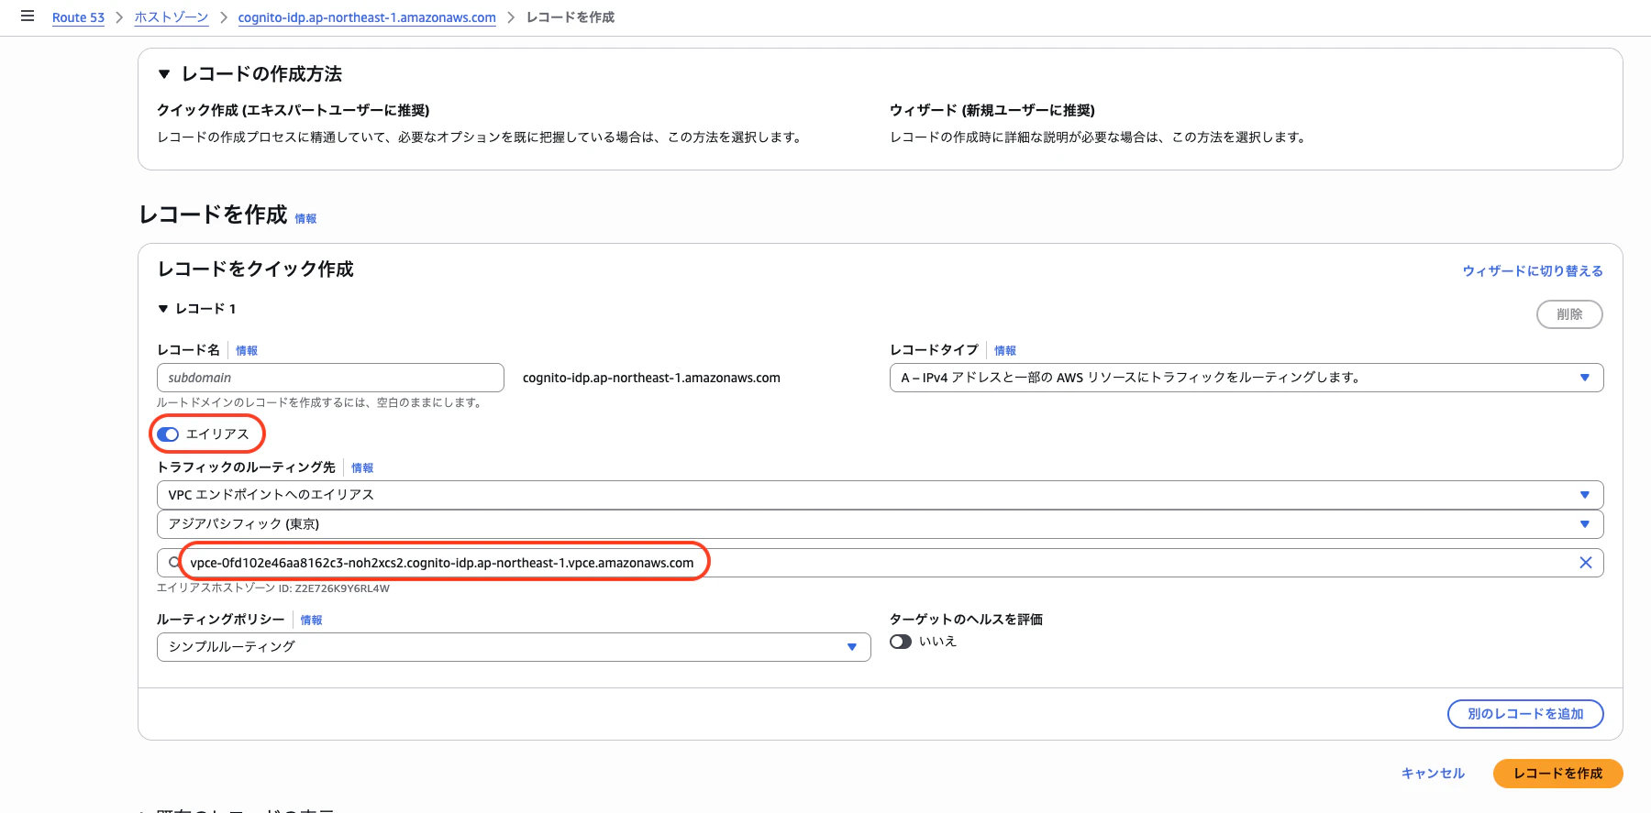Switch to wizard via ウィザードに切り替える
The width and height of the screenshot is (1651, 813).
pos(1533,270)
